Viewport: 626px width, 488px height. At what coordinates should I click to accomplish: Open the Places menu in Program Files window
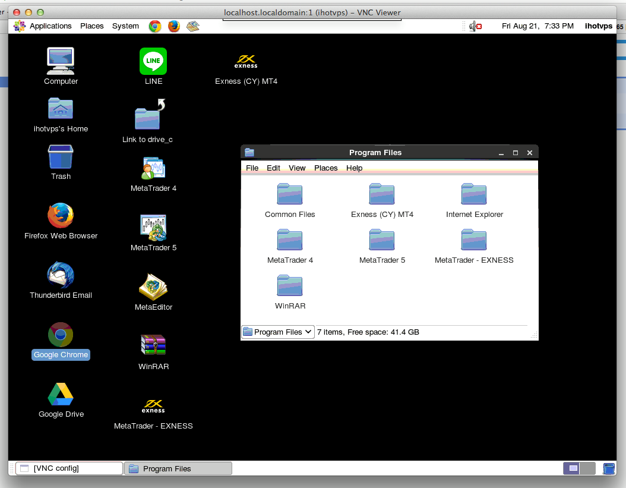(326, 168)
